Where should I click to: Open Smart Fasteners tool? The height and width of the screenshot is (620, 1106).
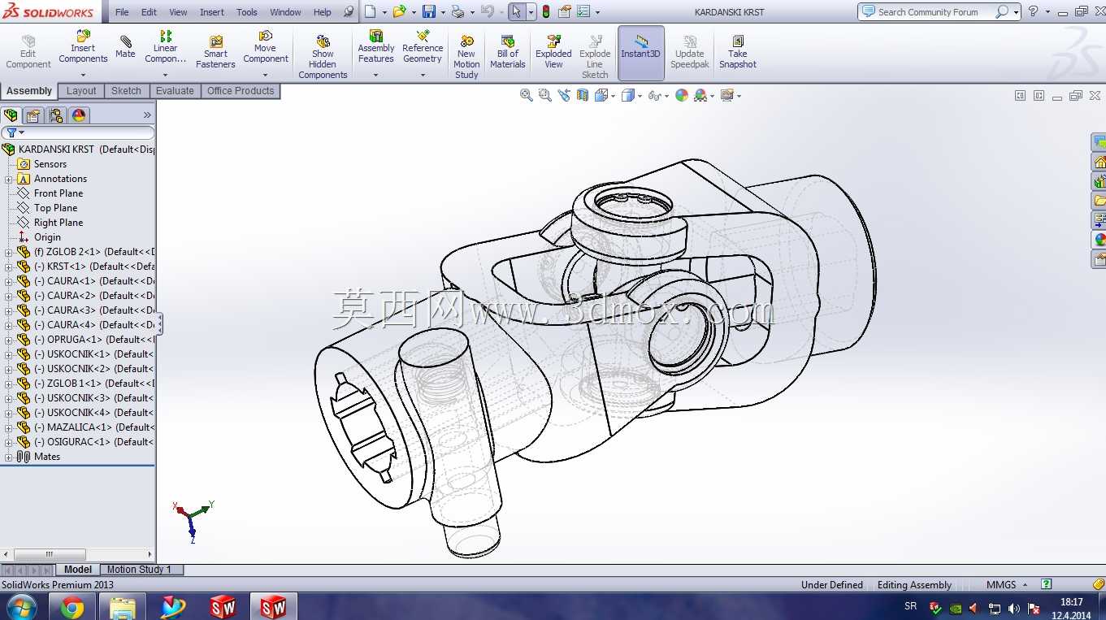coord(215,52)
